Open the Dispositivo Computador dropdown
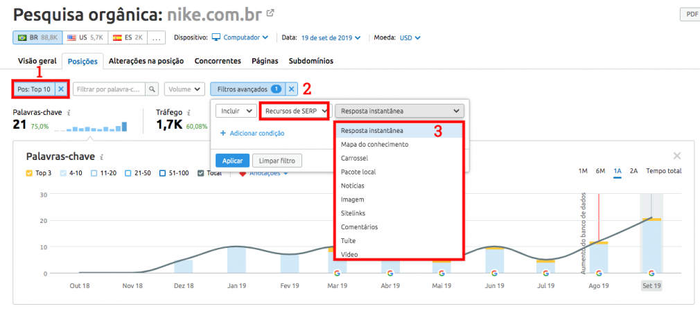The height and width of the screenshot is (313, 700). coord(240,37)
